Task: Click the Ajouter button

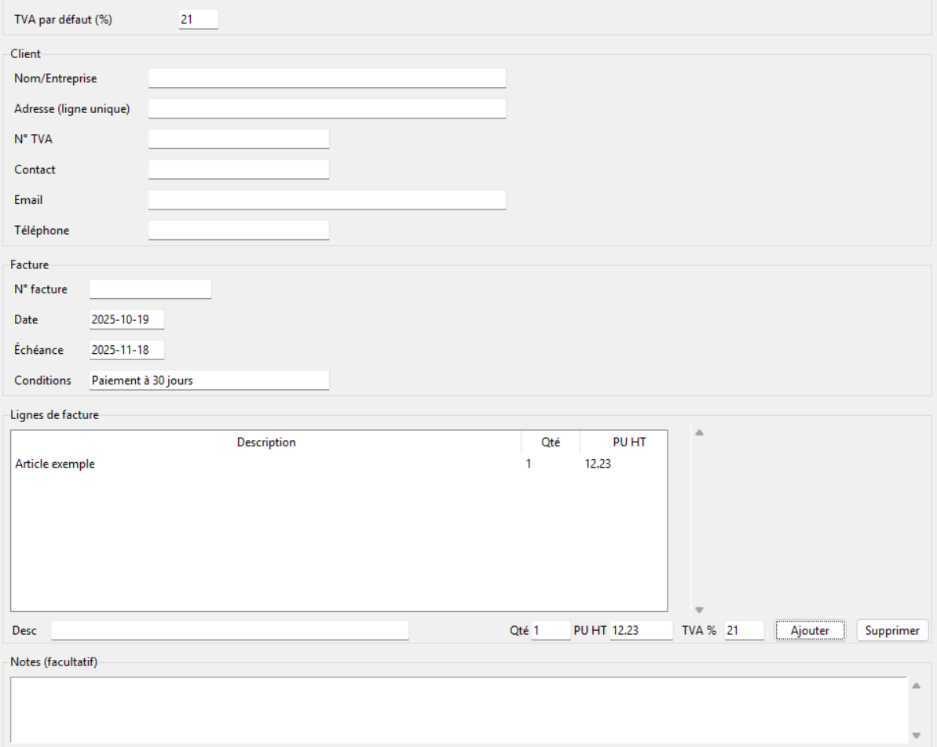Action: pos(809,630)
